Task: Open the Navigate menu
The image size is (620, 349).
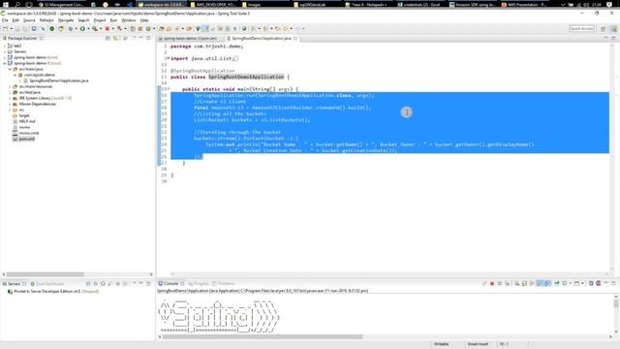Action: pos(66,20)
